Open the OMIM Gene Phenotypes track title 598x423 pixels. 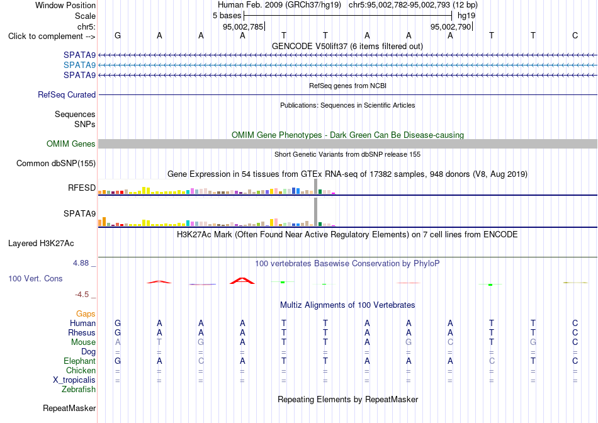[x=347, y=135]
